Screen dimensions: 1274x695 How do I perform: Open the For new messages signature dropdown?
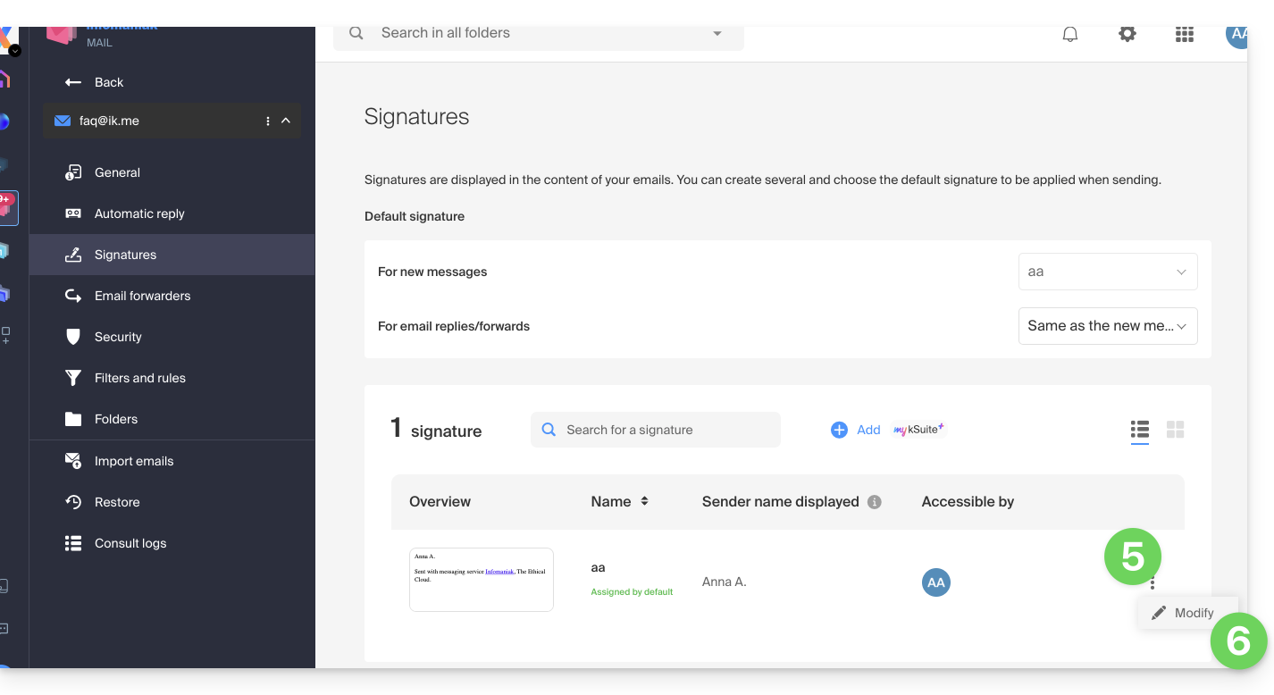1107,272
